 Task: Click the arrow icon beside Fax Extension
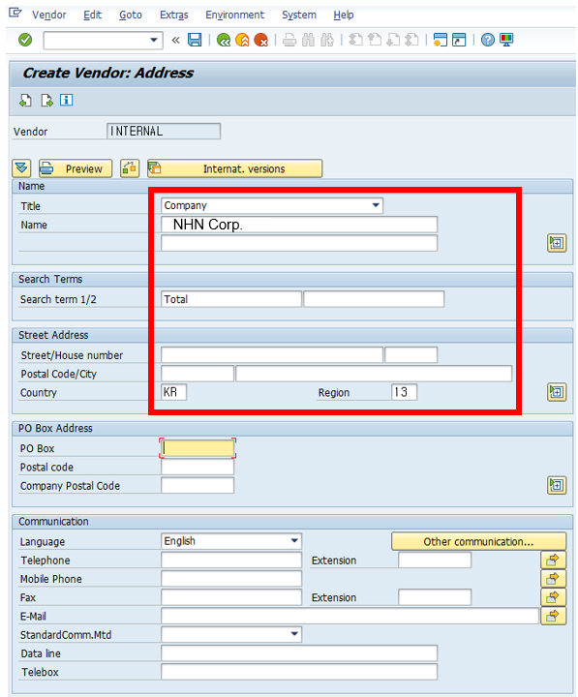[x=553, y=597]
